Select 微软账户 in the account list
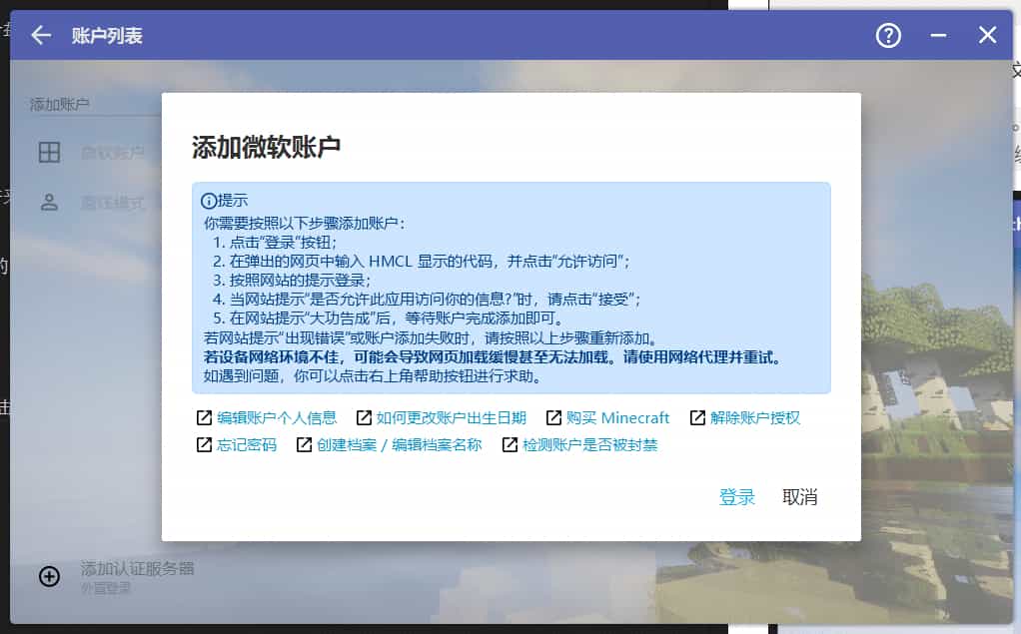The height and width of the screenshot is (634, 1021). point(112,153)
